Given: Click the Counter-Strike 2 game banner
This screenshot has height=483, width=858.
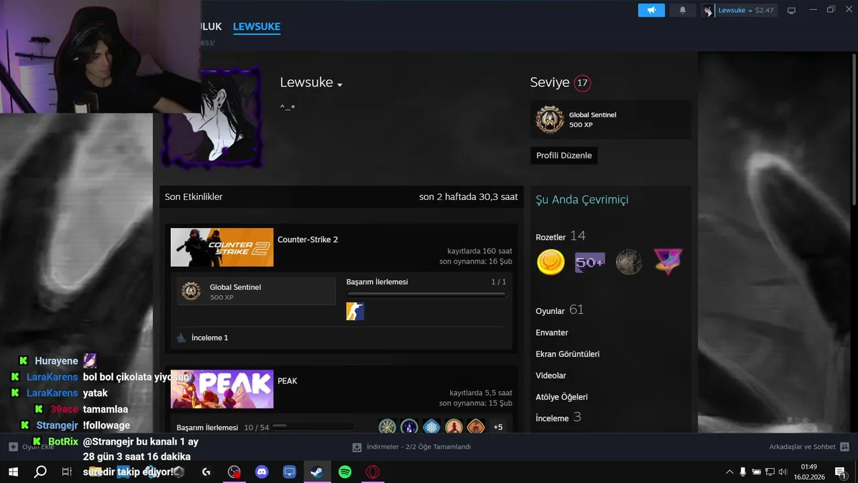Looking at the screenshot, I should pyautogui.click(x=222, y=248).
